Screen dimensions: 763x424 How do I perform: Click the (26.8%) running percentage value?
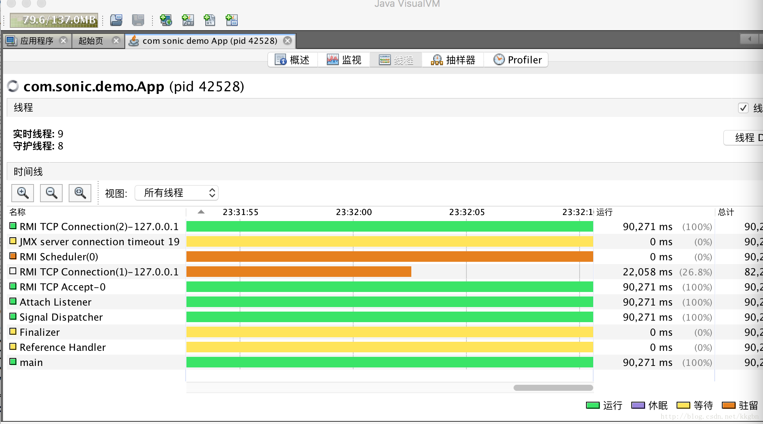pyautogui.click(x=696, y=272)
